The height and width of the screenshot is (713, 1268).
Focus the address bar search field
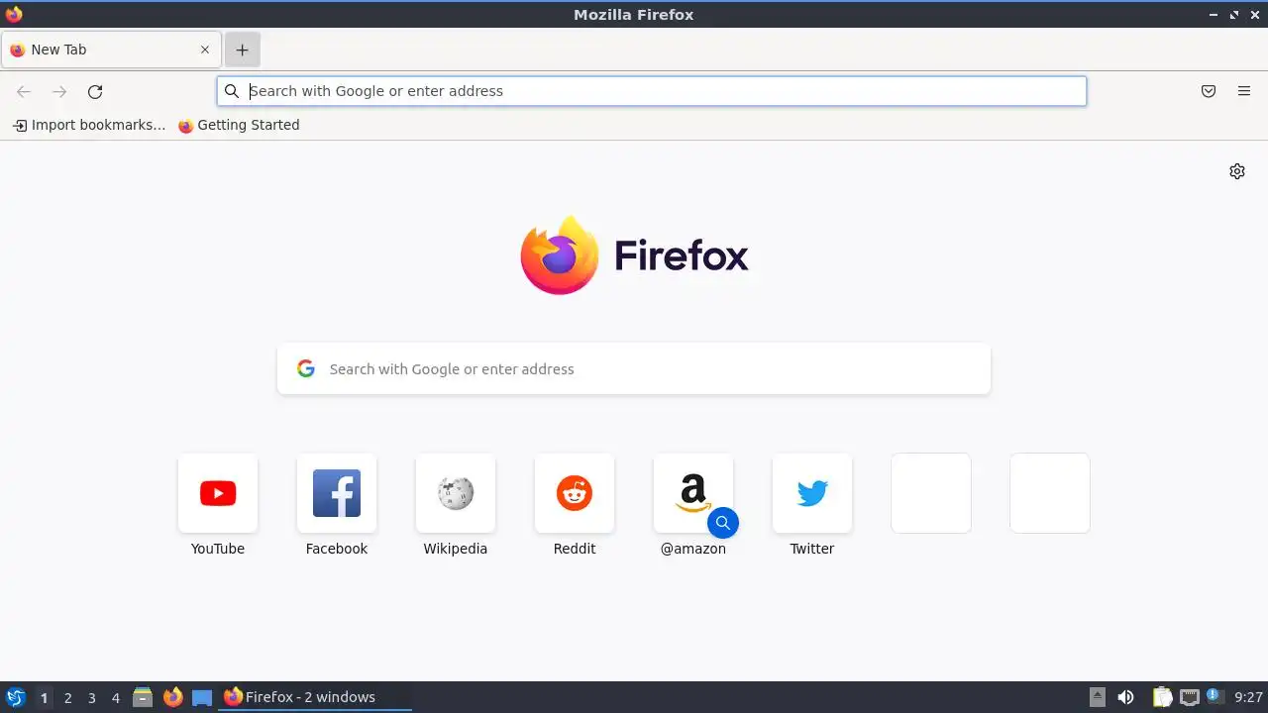(x=652, y=91)
